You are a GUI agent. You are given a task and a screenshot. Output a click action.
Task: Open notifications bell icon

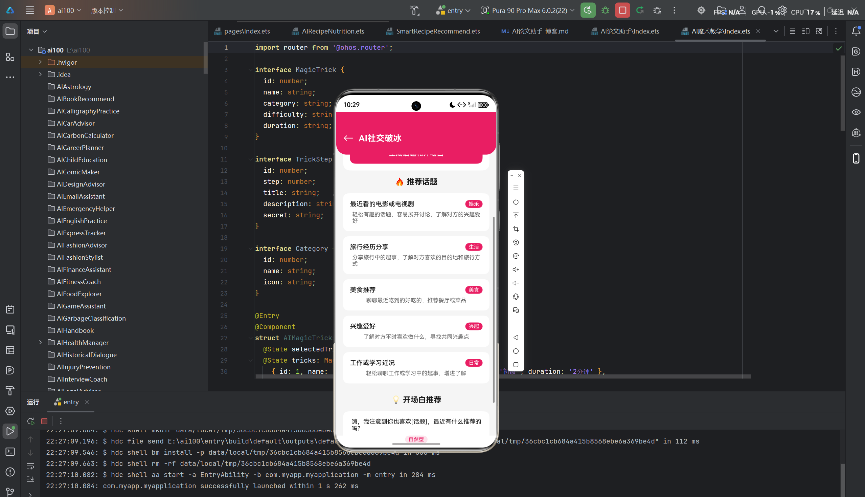[856, 31]
